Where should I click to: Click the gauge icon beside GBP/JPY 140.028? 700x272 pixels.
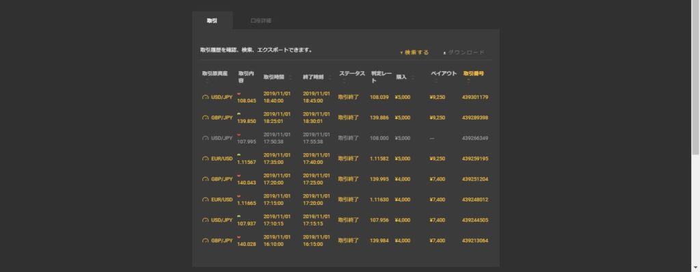pos(205,241)
